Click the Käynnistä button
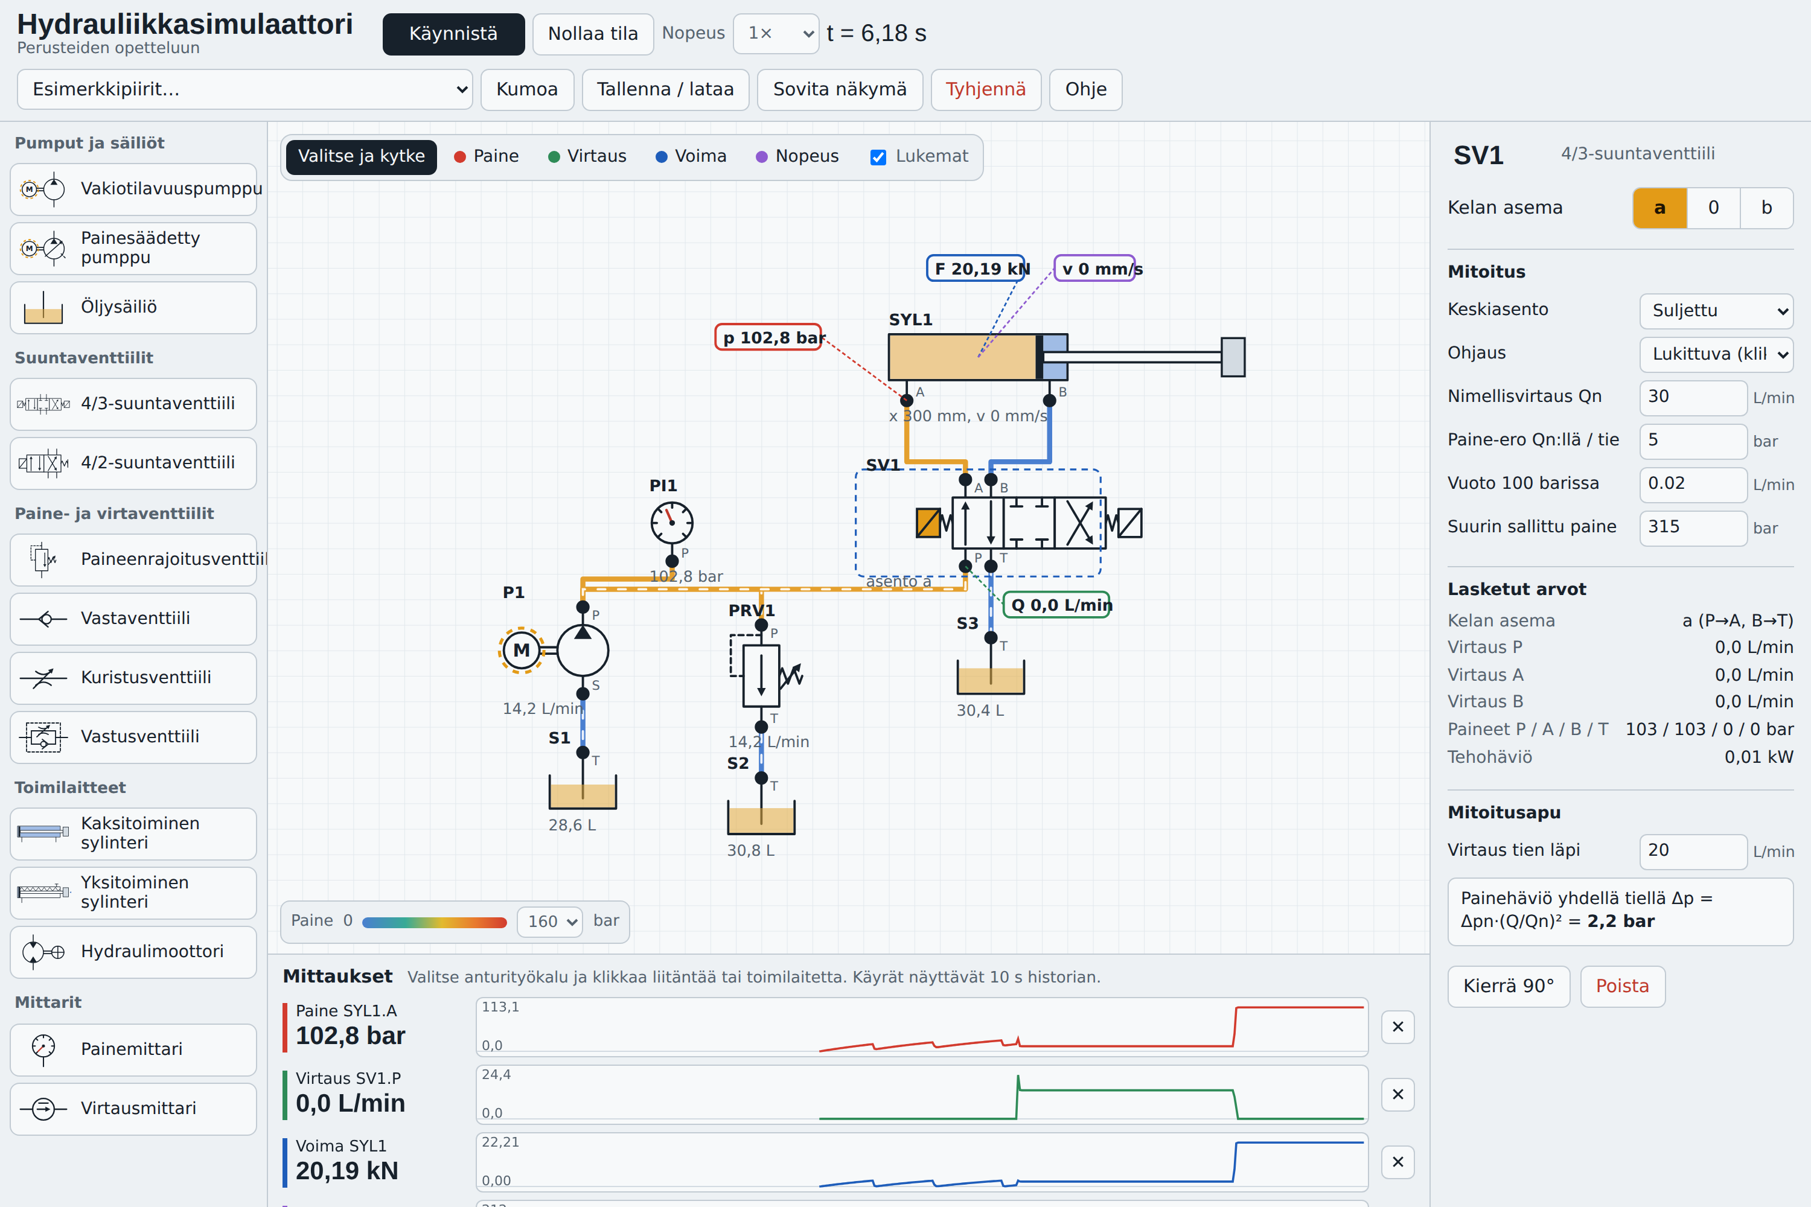1811x1207 pixels. pos(453,34)
